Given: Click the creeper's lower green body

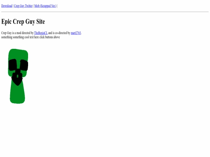Looking at the screenshot, I should click(17, 94).
